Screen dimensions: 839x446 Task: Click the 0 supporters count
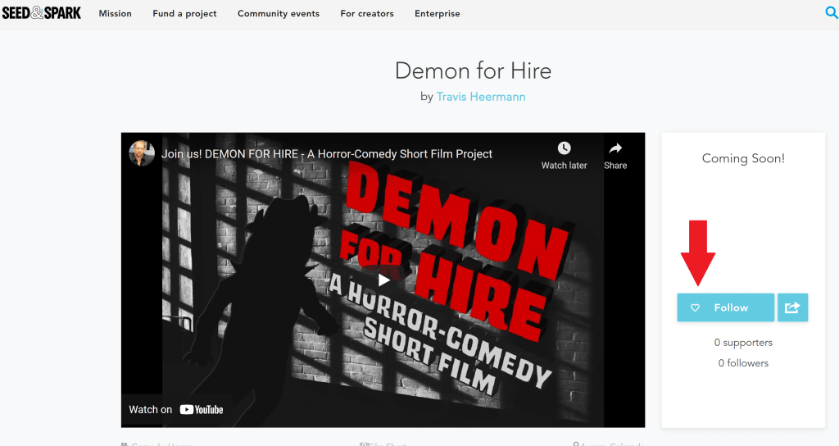743,343
